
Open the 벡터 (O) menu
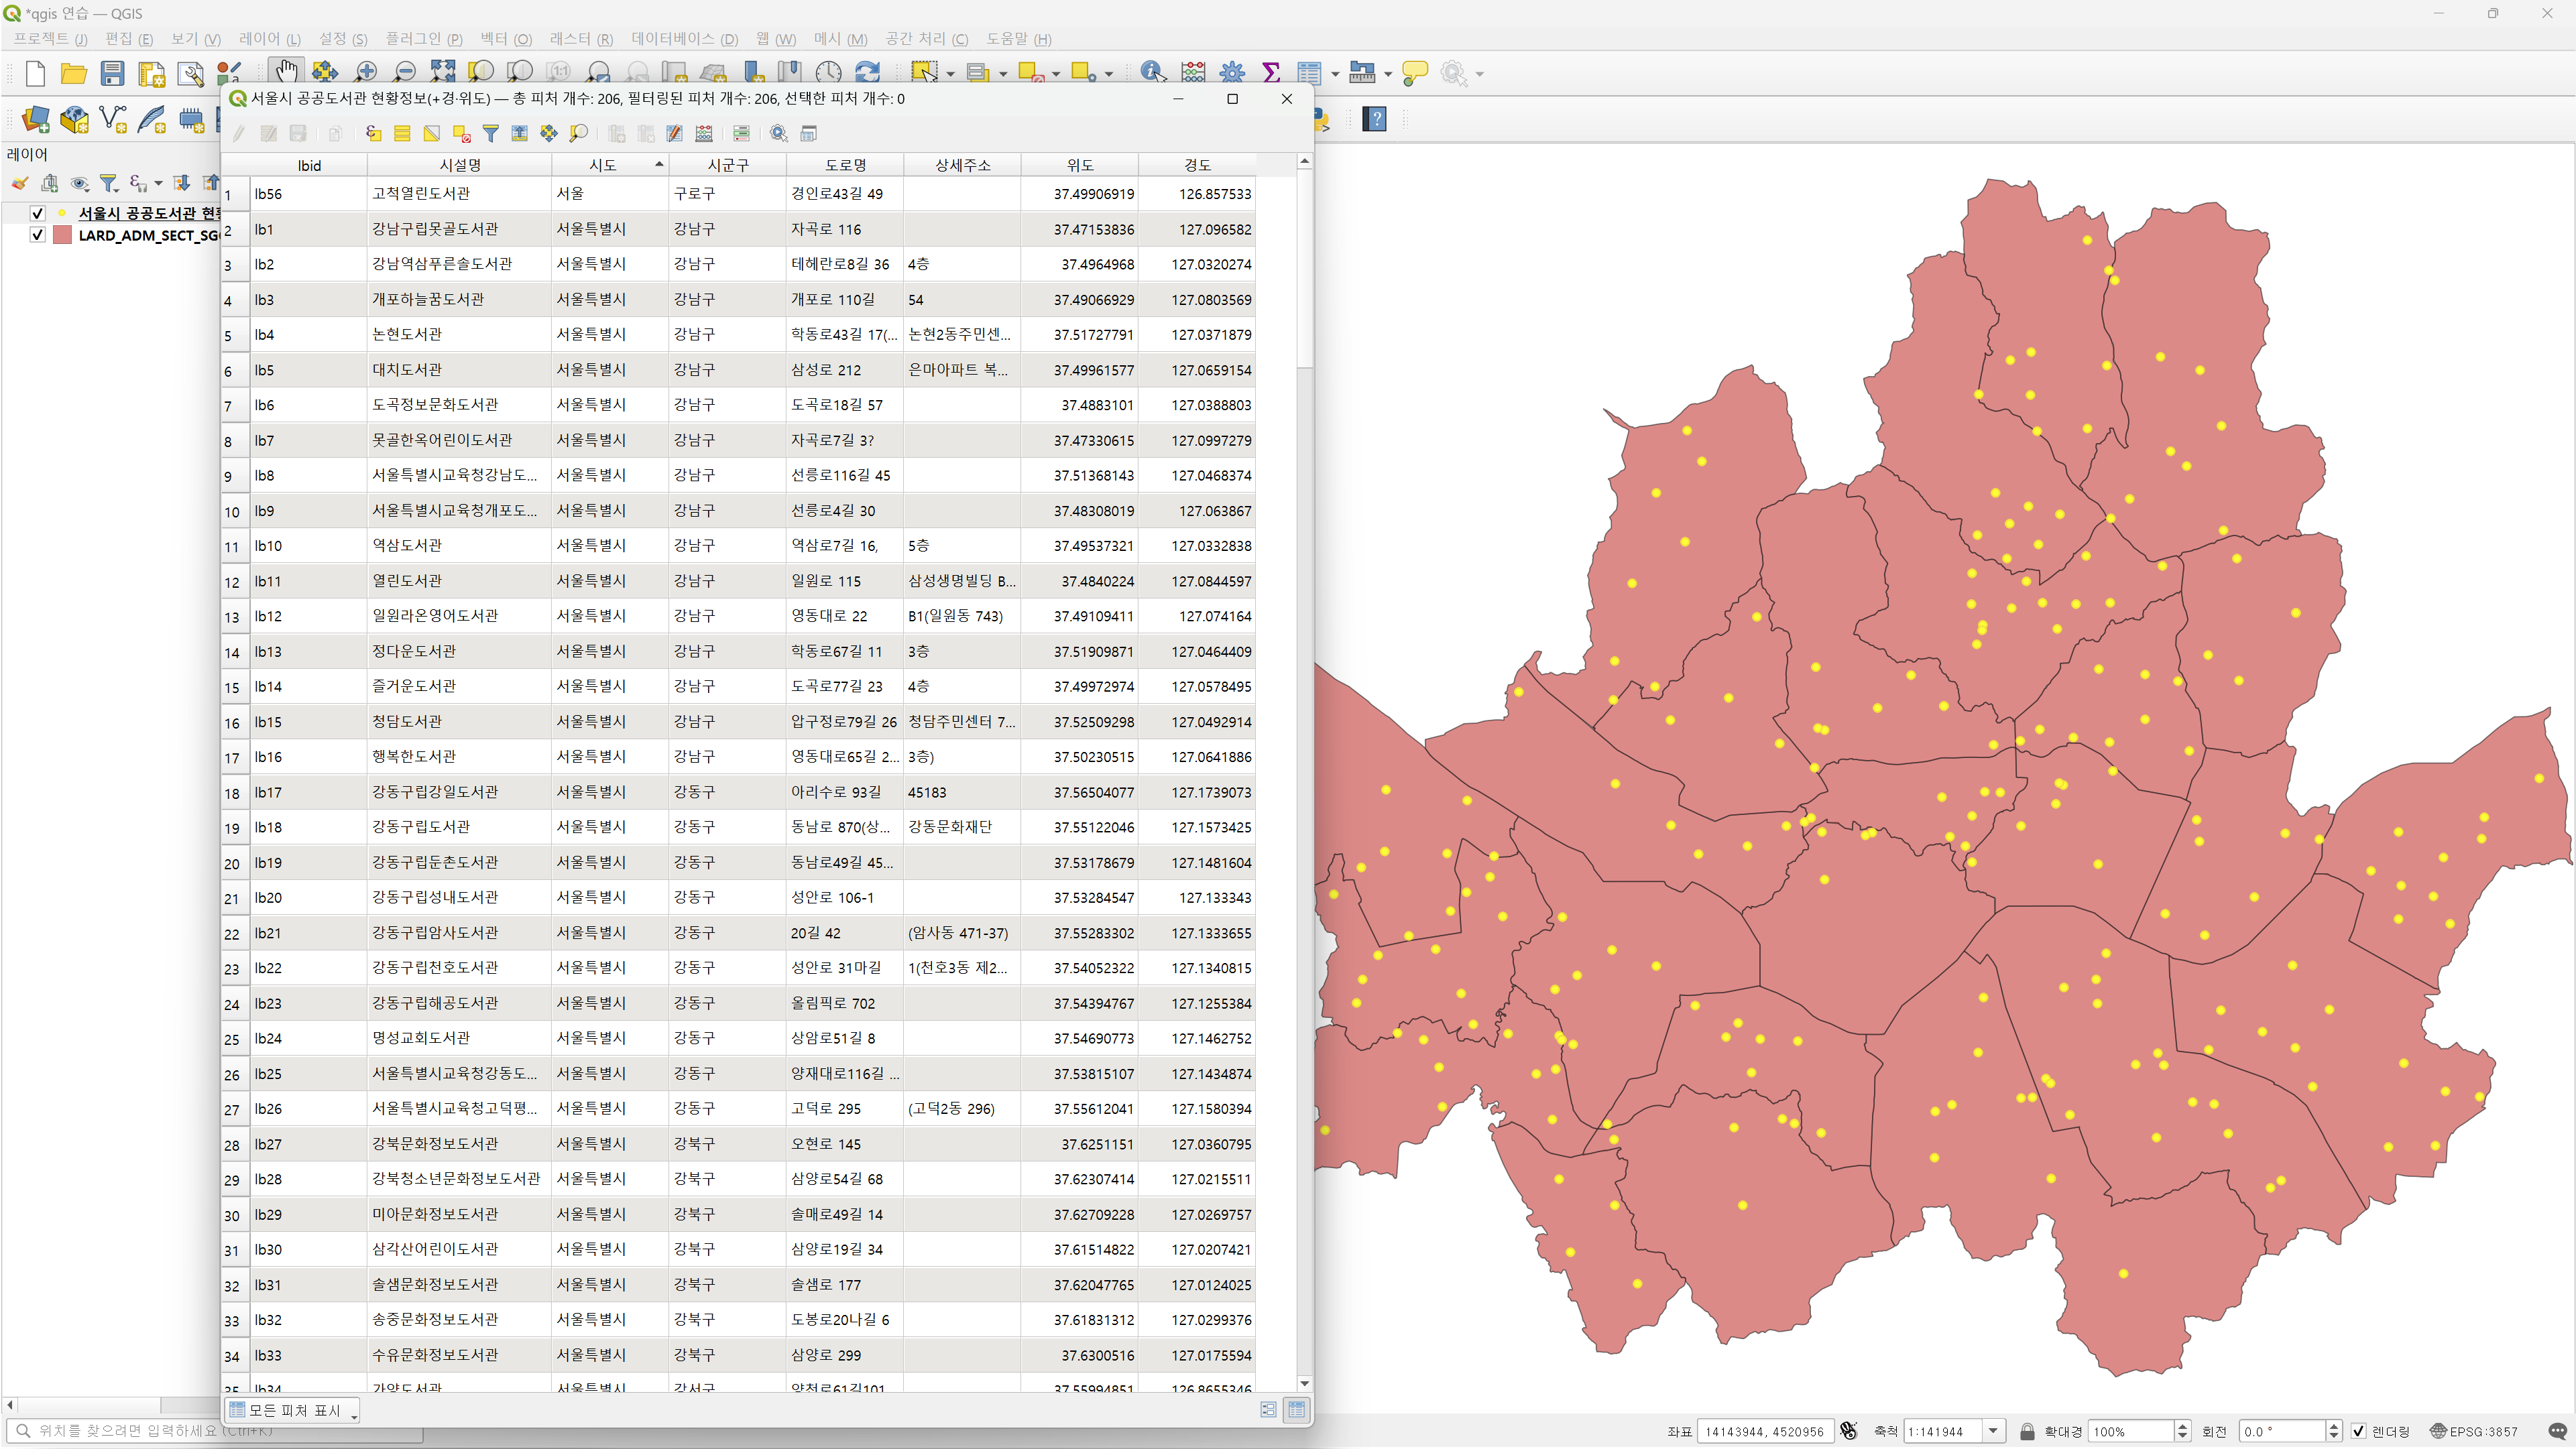coord(506,39)
